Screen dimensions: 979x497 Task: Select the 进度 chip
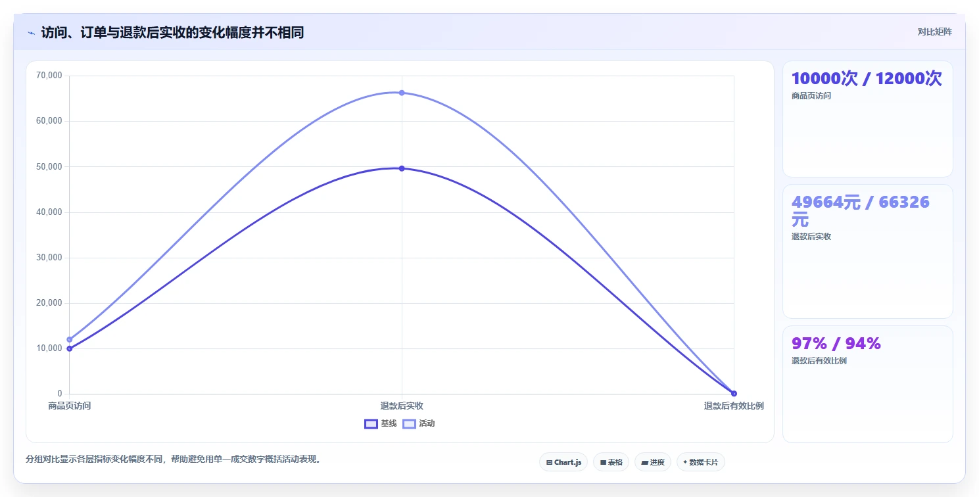[652, 462]
